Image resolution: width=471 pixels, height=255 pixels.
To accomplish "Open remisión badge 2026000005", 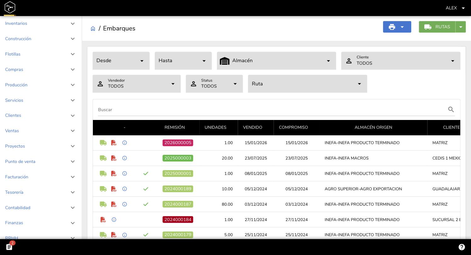I will tap(178, 143).
